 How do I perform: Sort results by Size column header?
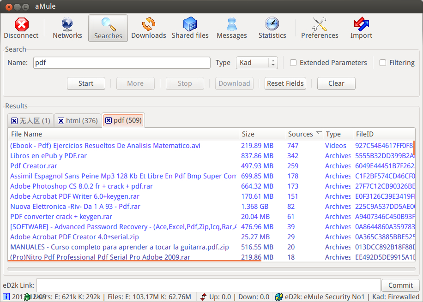click(x=262, y=134)
